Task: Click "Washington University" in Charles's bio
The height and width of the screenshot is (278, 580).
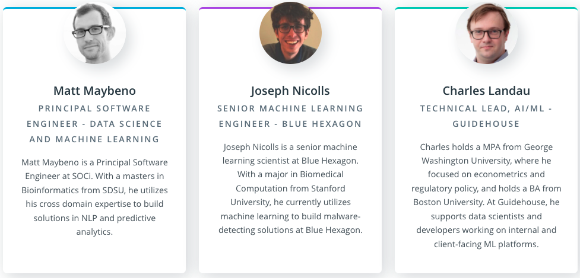Action: (x=461, y=161)
